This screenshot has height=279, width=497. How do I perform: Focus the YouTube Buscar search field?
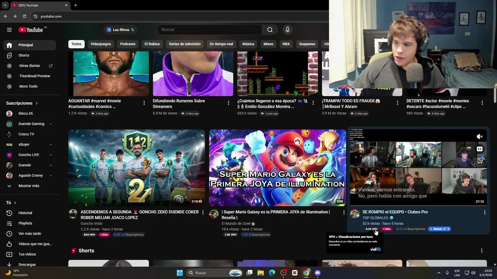pos(210,30)
